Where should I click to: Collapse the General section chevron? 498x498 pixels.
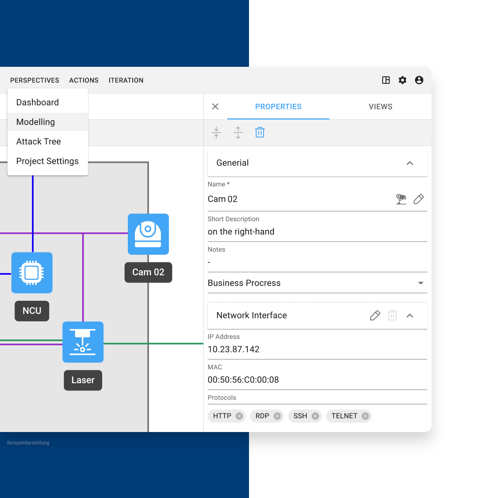410,163
